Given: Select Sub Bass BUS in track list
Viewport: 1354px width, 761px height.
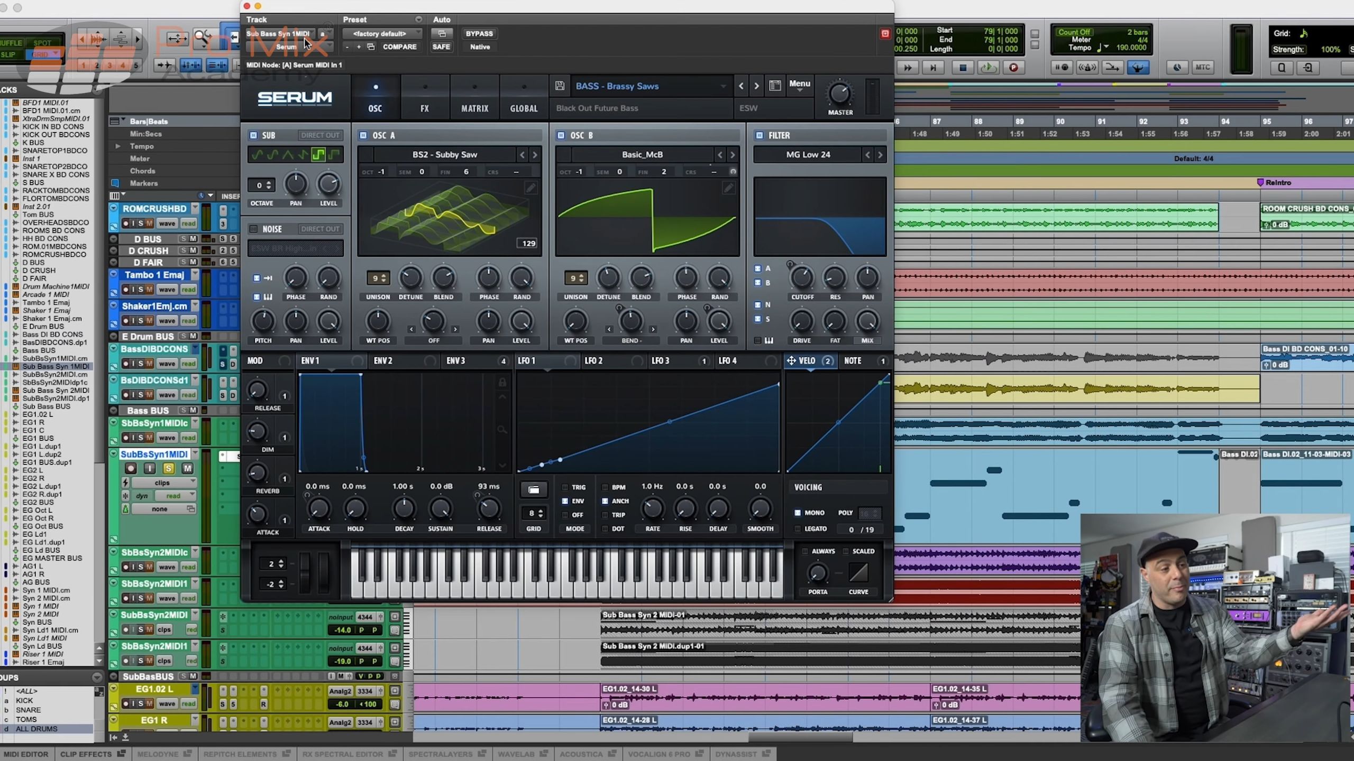Looking at the screenshot, I should 46,406.
